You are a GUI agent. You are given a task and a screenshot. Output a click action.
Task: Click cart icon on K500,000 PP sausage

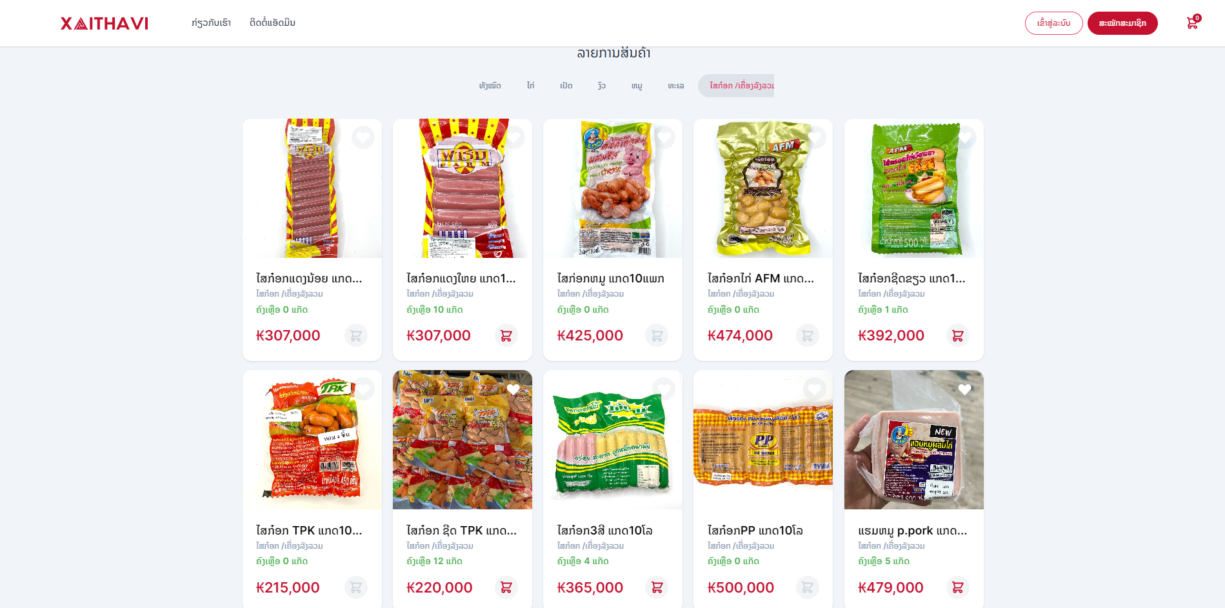(808, 587)
